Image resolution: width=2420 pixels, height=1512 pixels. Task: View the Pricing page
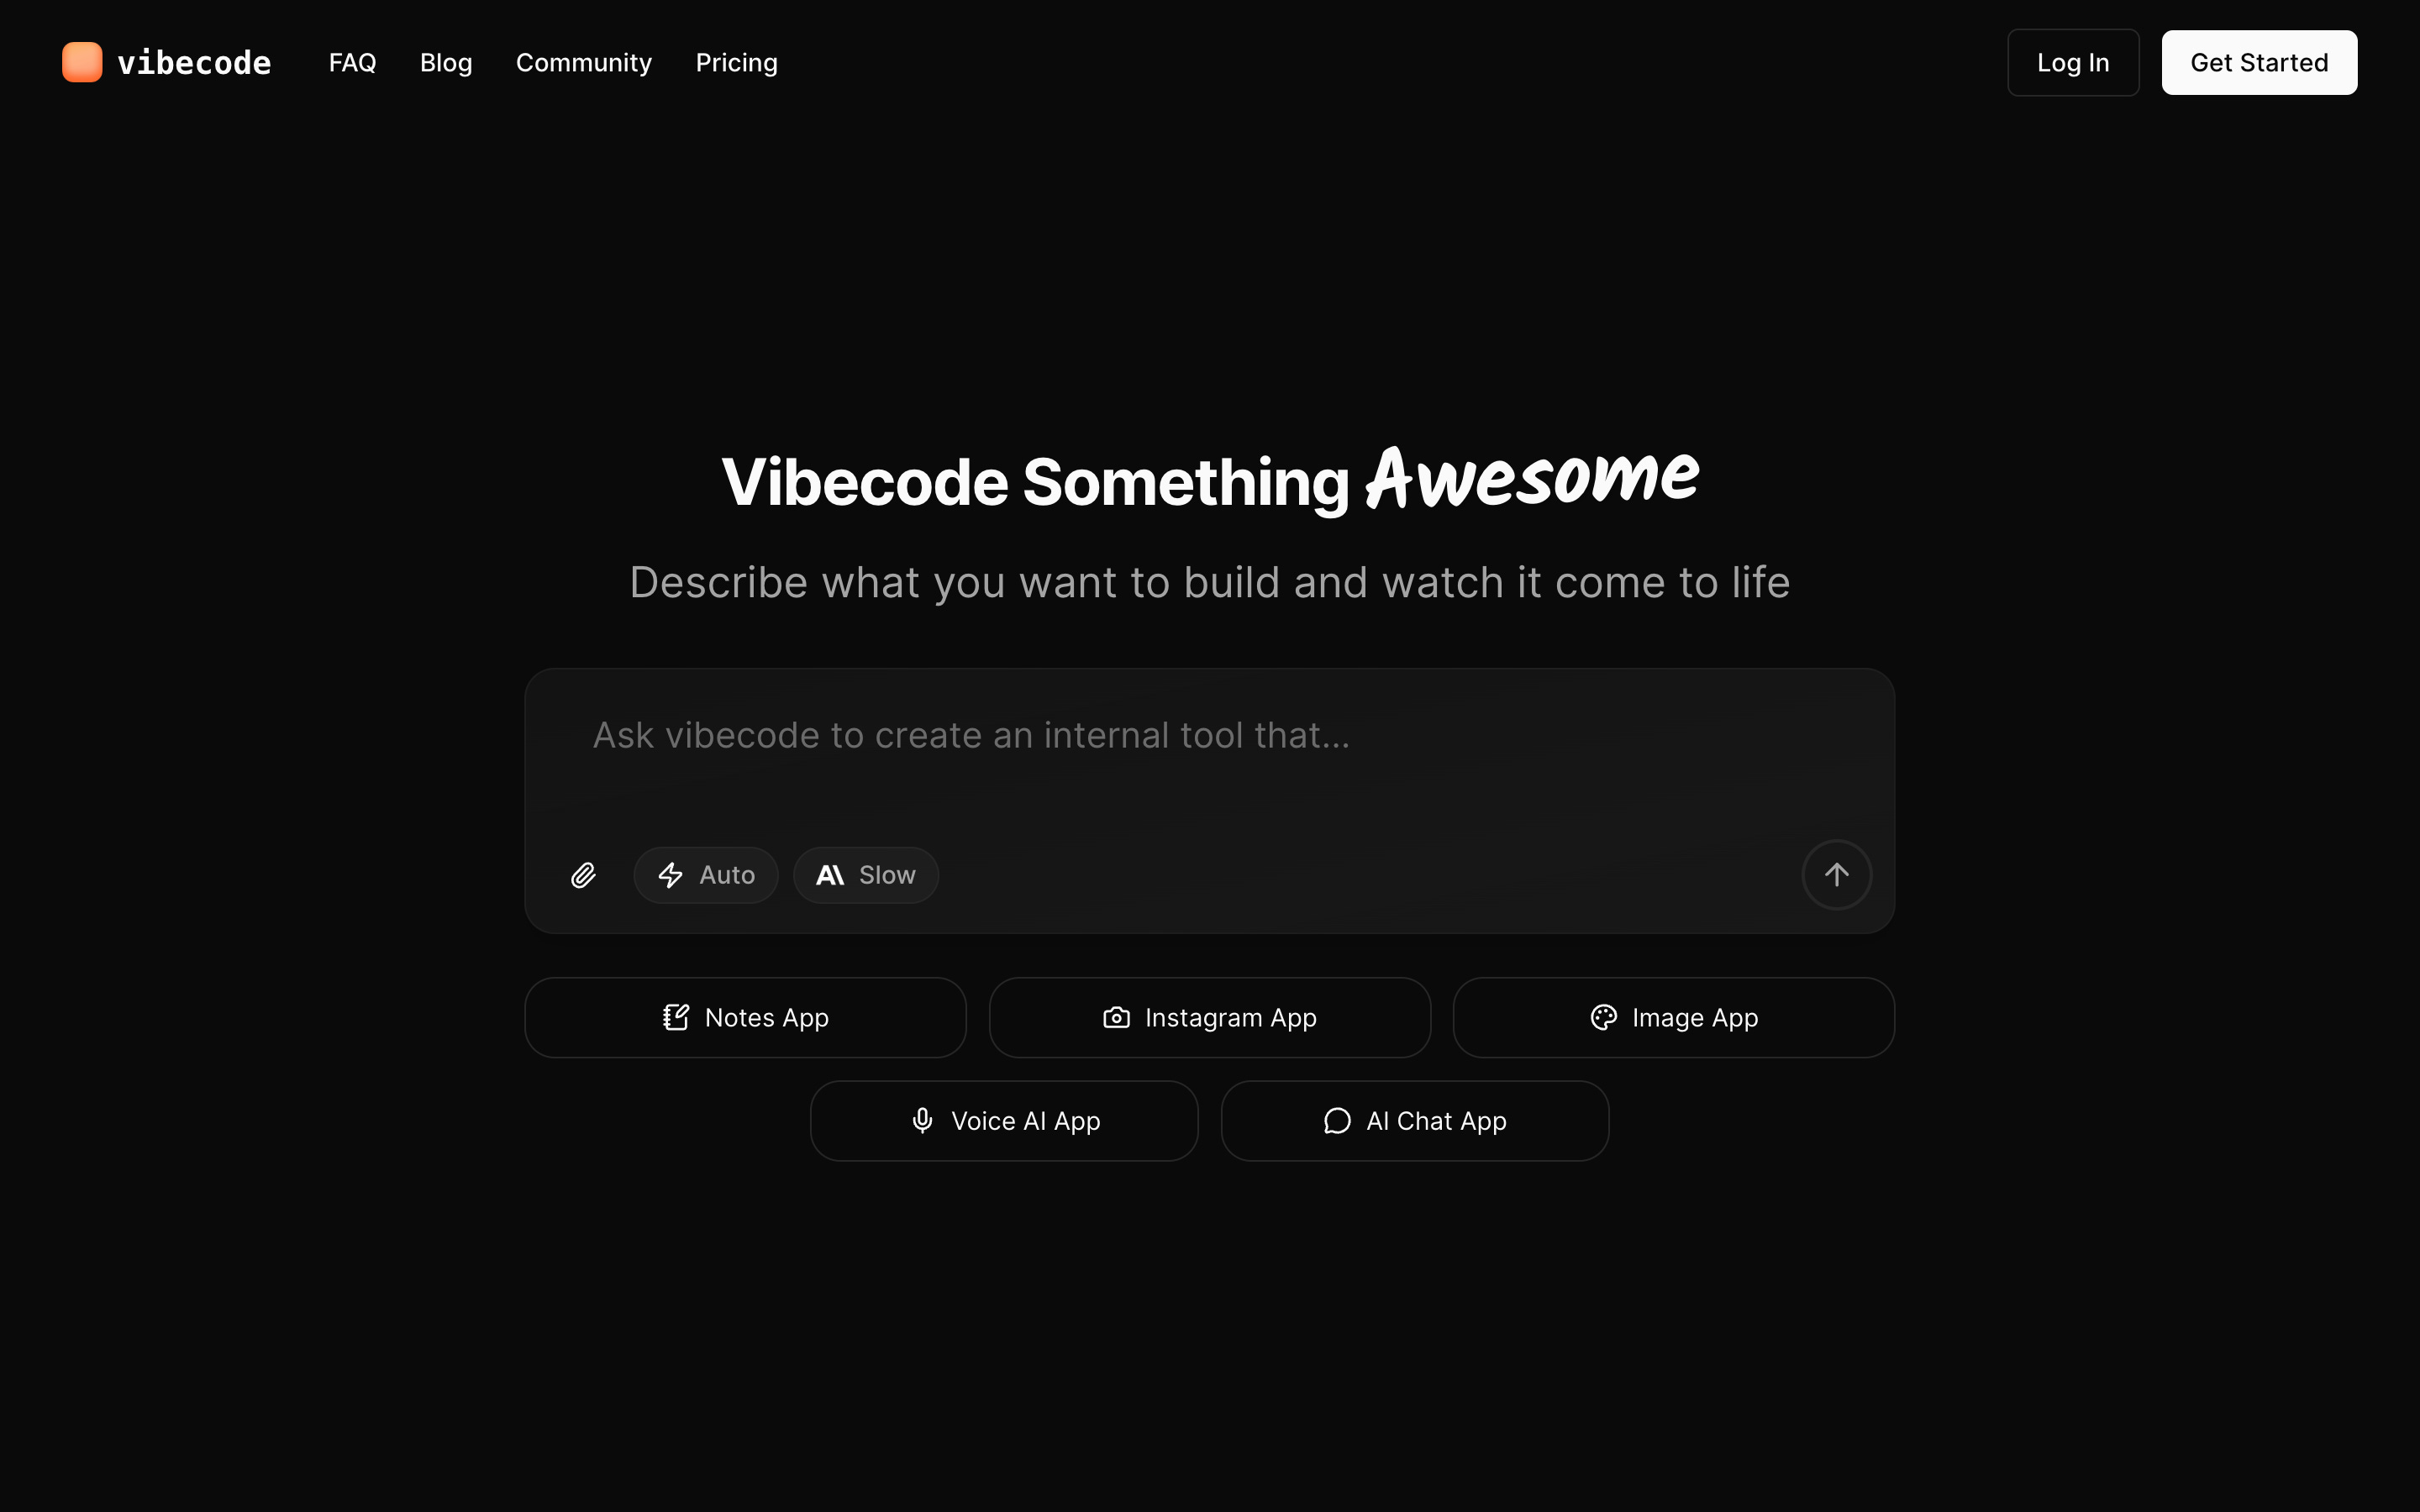[x=736, y=62]
